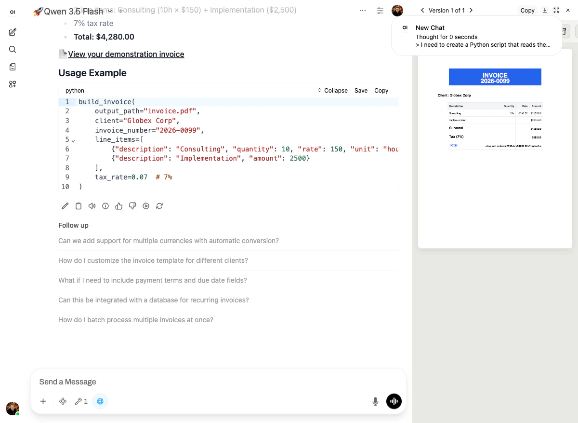Start a new chat from the sidebar
The width and height of the screenshot is (578, 423).
pyautogui.click(x=12, y=32)
